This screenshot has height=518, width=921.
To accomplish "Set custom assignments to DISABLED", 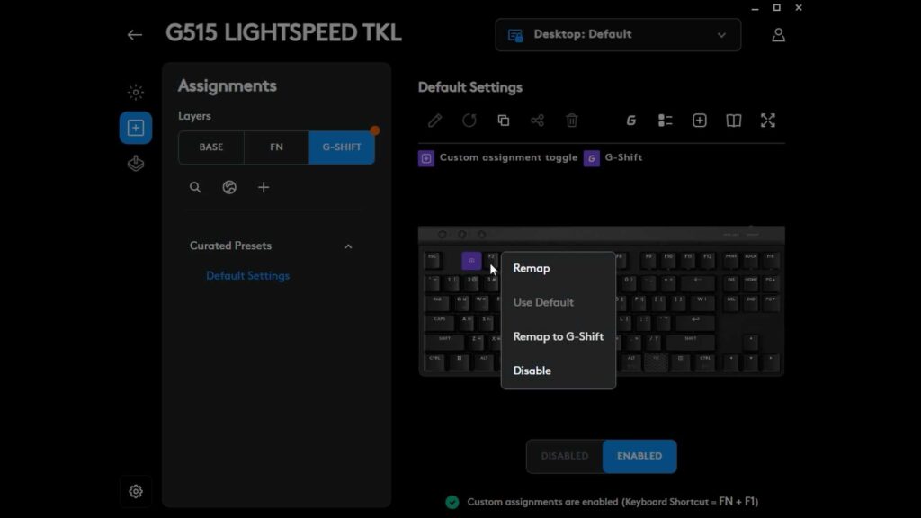I will 565,456.
